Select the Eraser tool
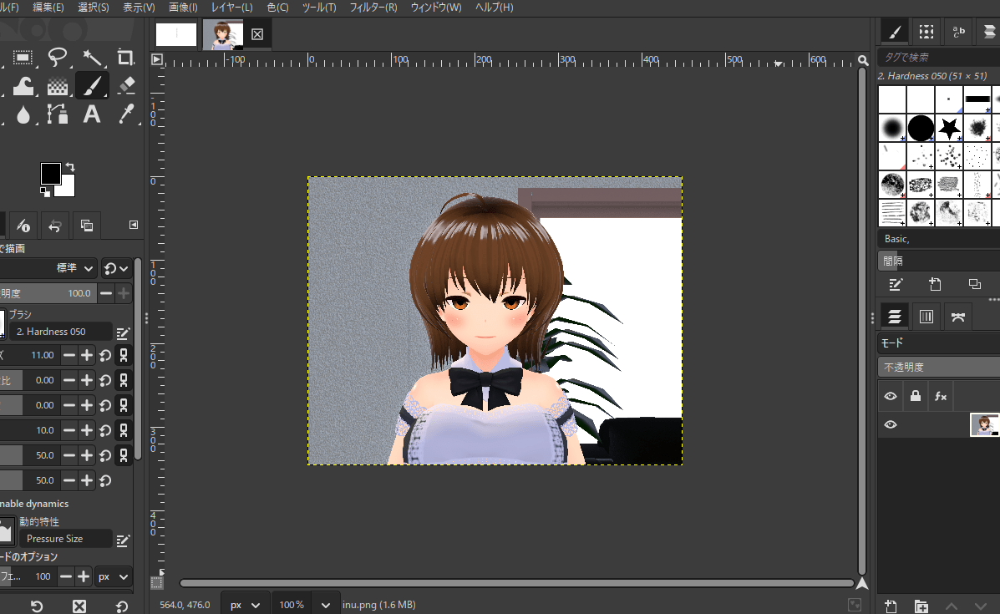The image size is (1000, 614). [126, 85]
